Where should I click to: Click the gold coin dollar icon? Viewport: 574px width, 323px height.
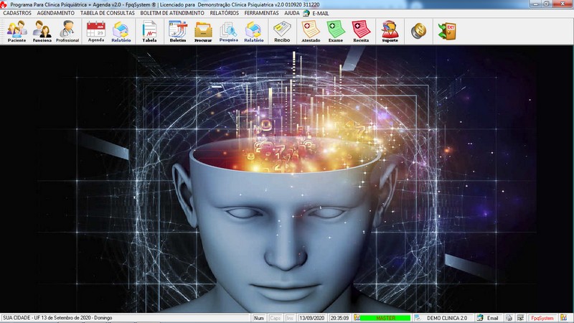coord(418,31)
